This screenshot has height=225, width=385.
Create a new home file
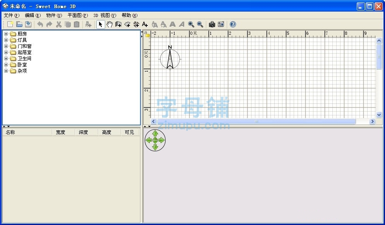[10, 24]
